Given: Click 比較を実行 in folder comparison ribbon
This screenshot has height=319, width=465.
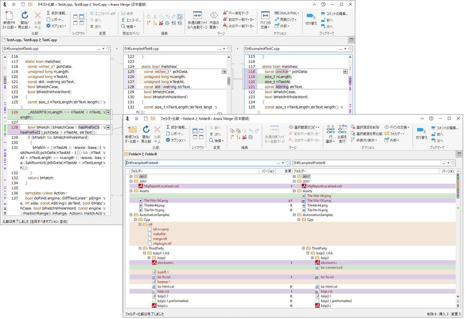Looking at the screenshot, I should [342, 134].
